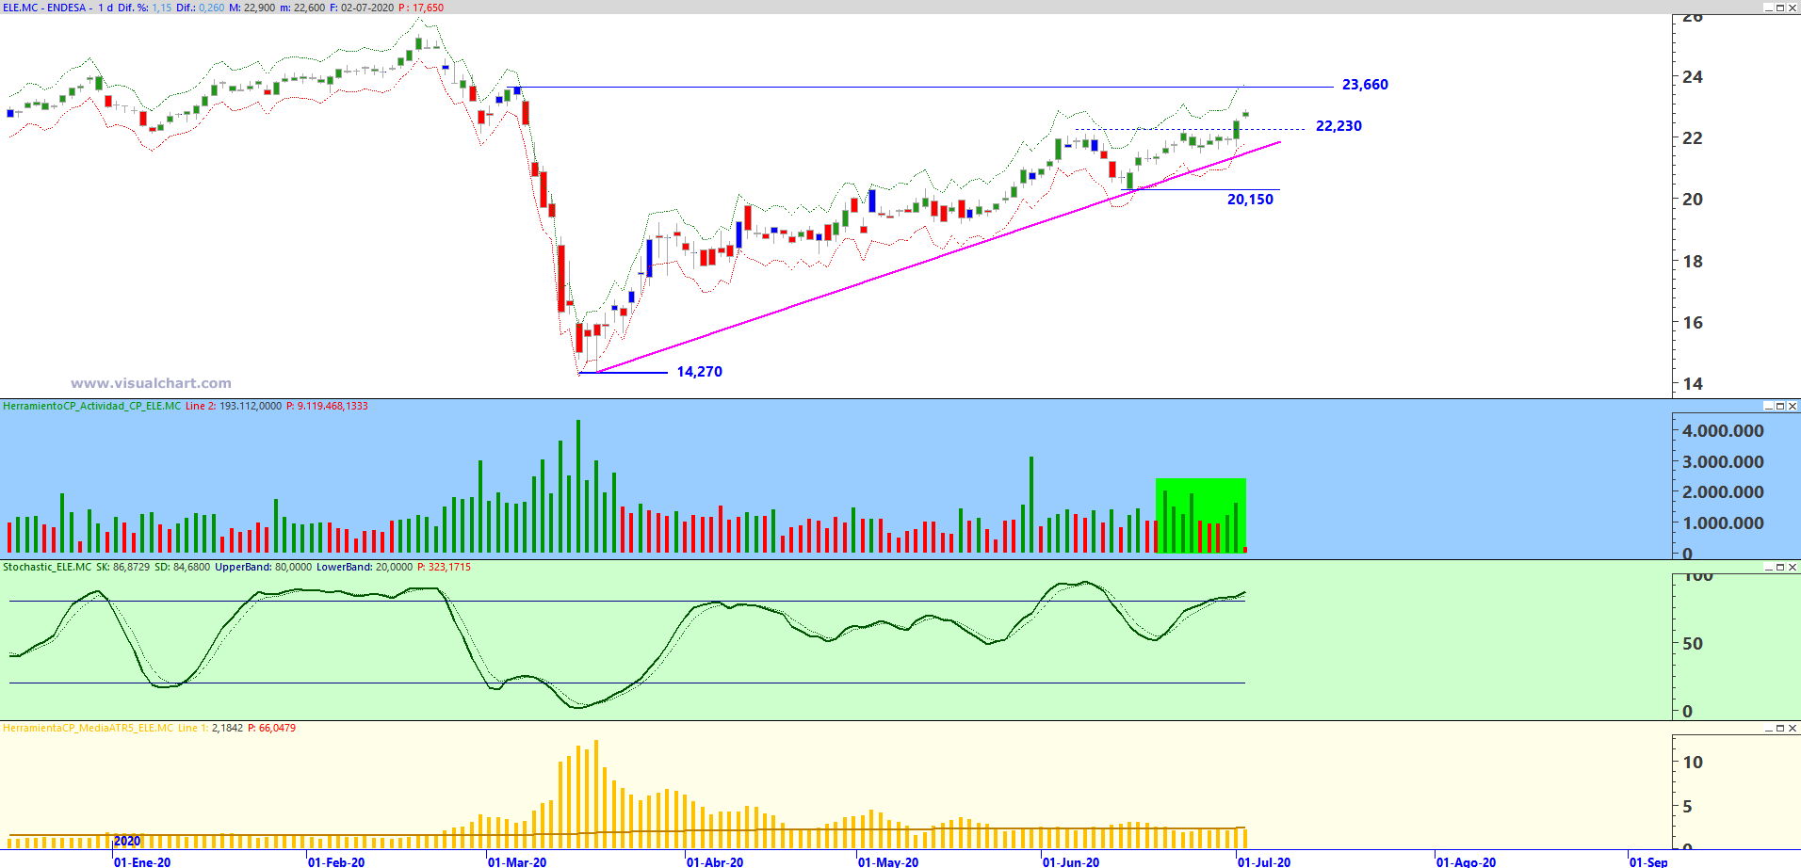Click the 01-Jul-20 date axis label
The width and height of the screenshot is (1801, 868).
point(1264,861)
